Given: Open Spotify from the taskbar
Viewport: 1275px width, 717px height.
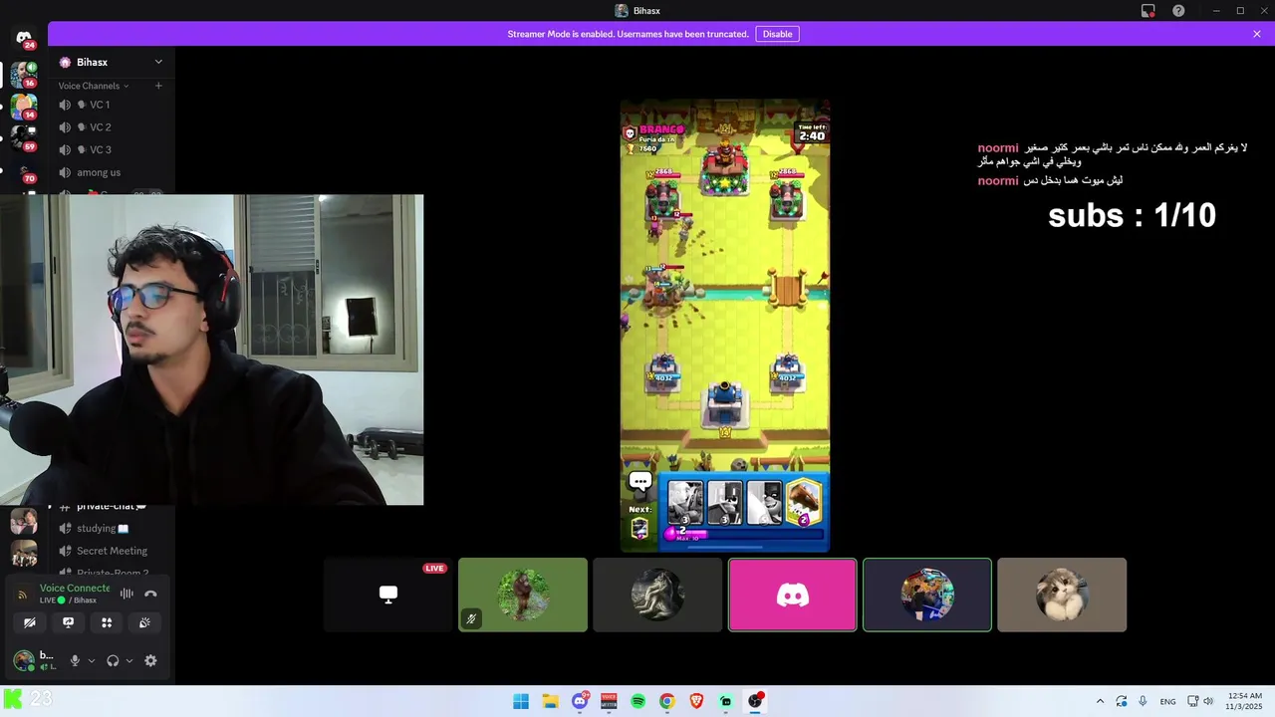Looking at the screenshot, I should [637, 701].
